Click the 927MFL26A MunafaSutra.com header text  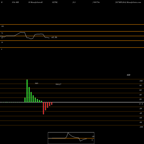coord(128,2)
